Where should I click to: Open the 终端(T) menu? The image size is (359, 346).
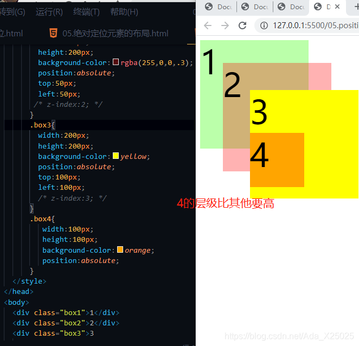click(86, 12)
